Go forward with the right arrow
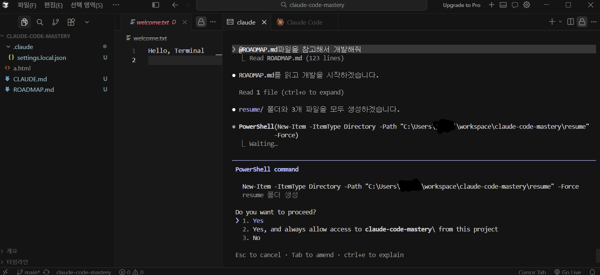The width and height of the screenshot is (600, 275). tap(187, 5)
